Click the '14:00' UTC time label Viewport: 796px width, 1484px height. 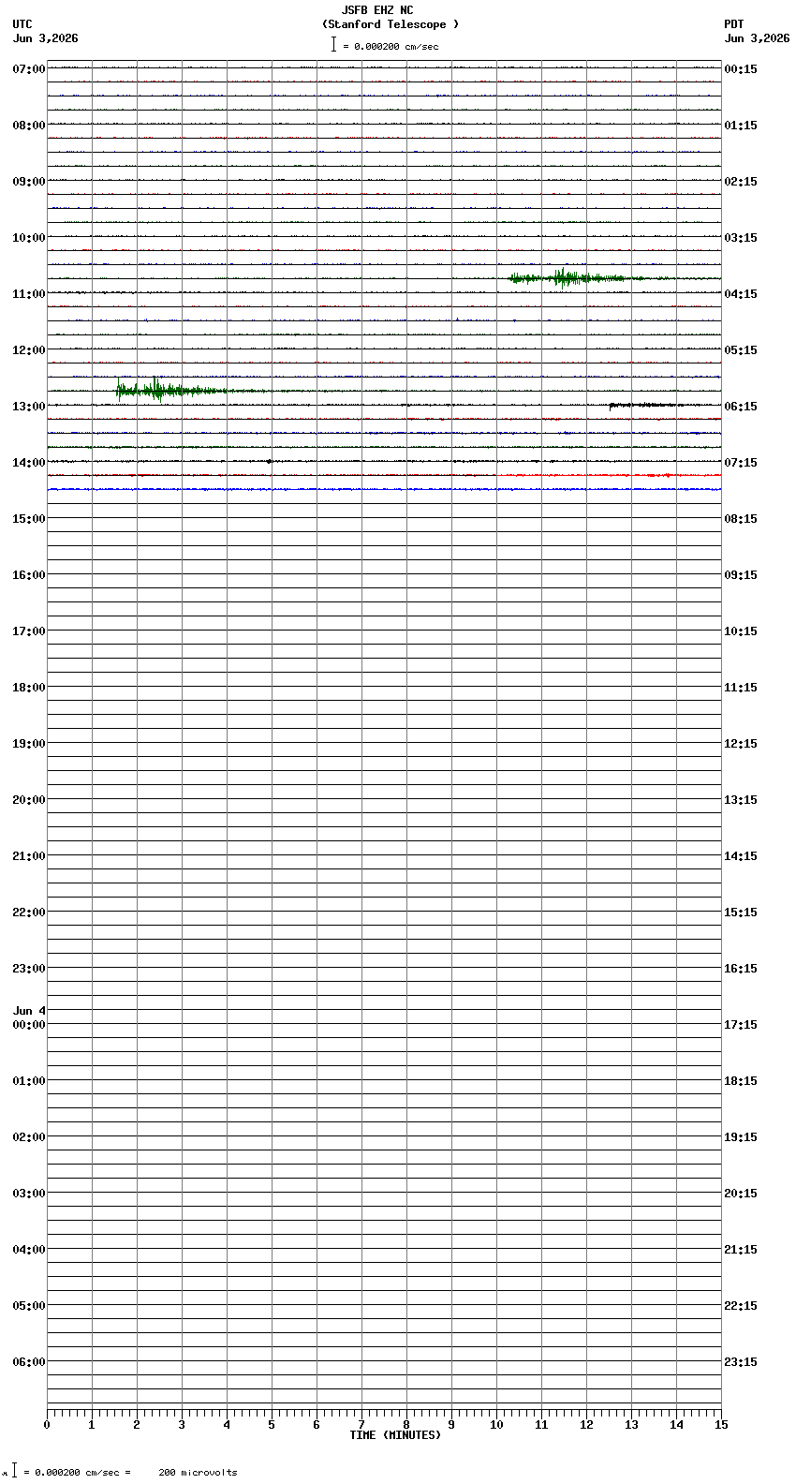tap(29, 463)
